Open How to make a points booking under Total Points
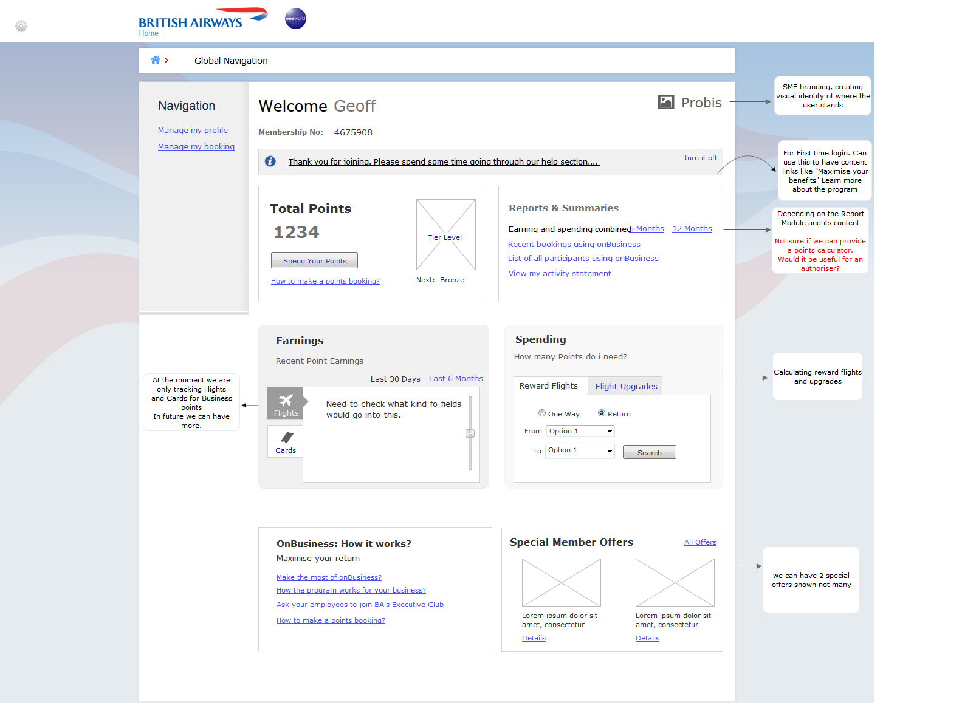Screen dimensions: 962x703 (325, 281)
